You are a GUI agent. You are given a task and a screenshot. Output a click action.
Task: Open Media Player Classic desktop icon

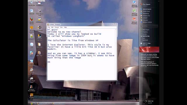(32, 80)
